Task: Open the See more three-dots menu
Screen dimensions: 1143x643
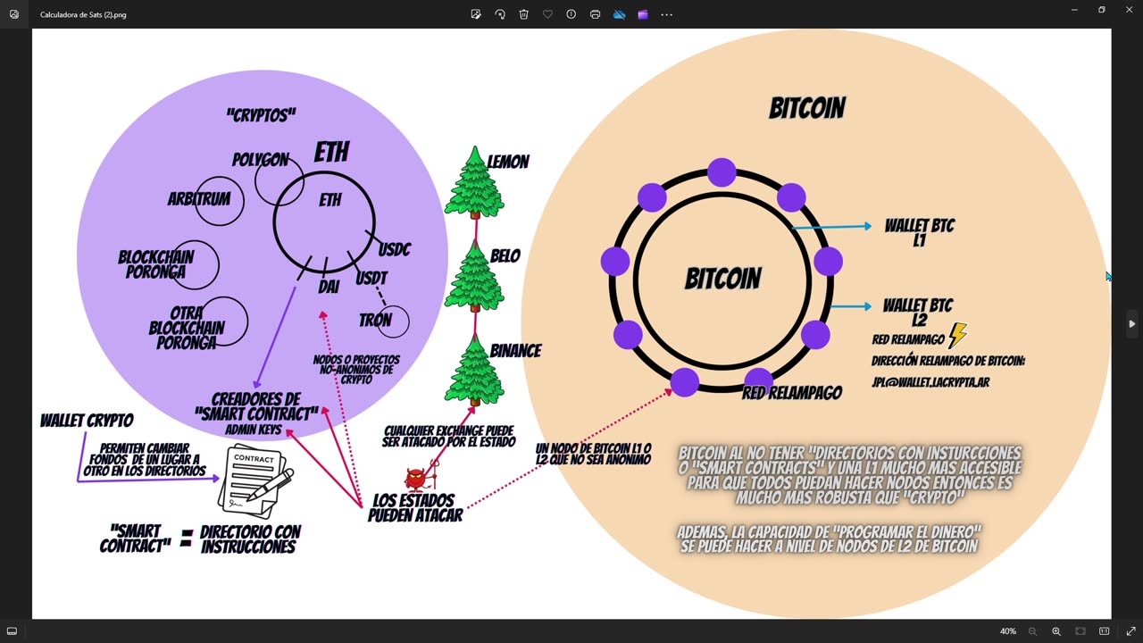Action: tap(666, 14)
